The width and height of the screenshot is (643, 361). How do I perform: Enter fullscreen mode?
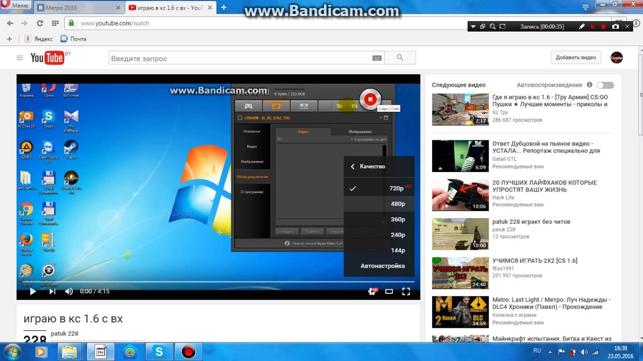point(406,291)
